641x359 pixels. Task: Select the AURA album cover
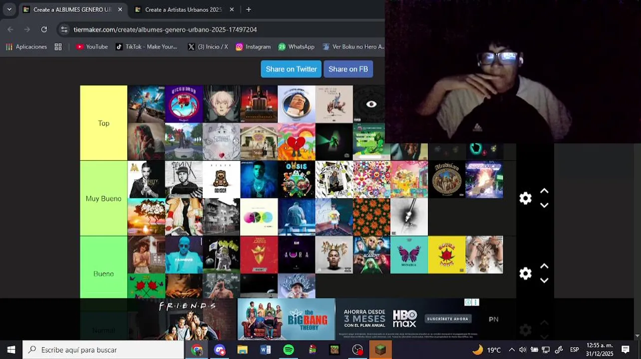297,255
